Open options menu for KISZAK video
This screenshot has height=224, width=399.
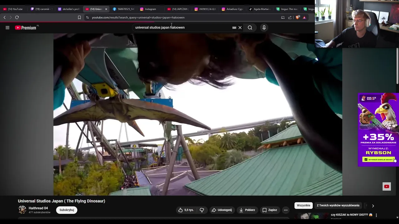[376, 215]
